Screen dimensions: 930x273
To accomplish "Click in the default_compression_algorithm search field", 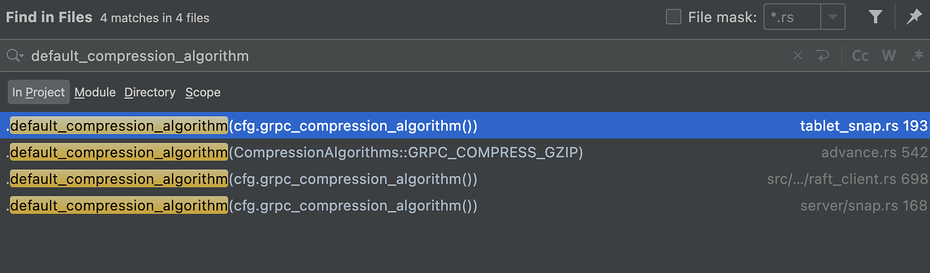I will pyautogui.click(x=404, y=56).
